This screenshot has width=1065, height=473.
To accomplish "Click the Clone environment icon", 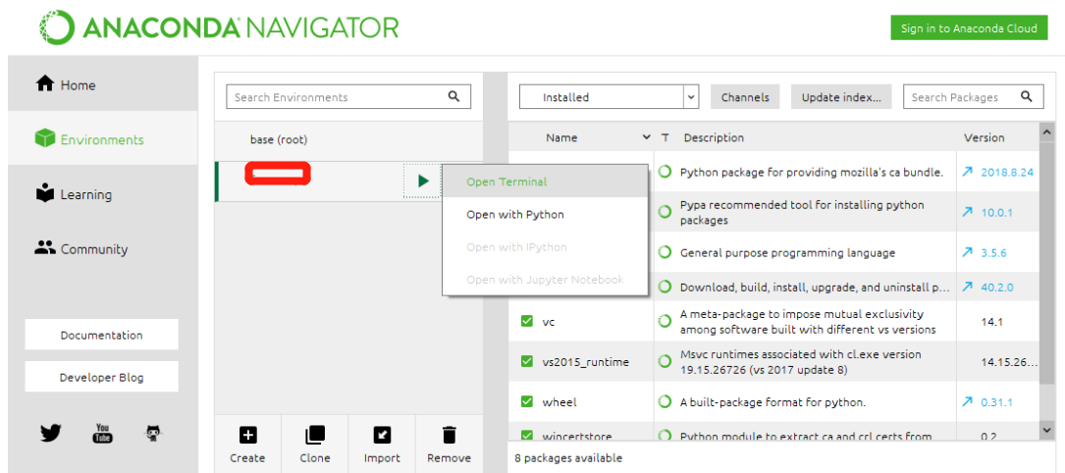I will click(x=314, y=435).
